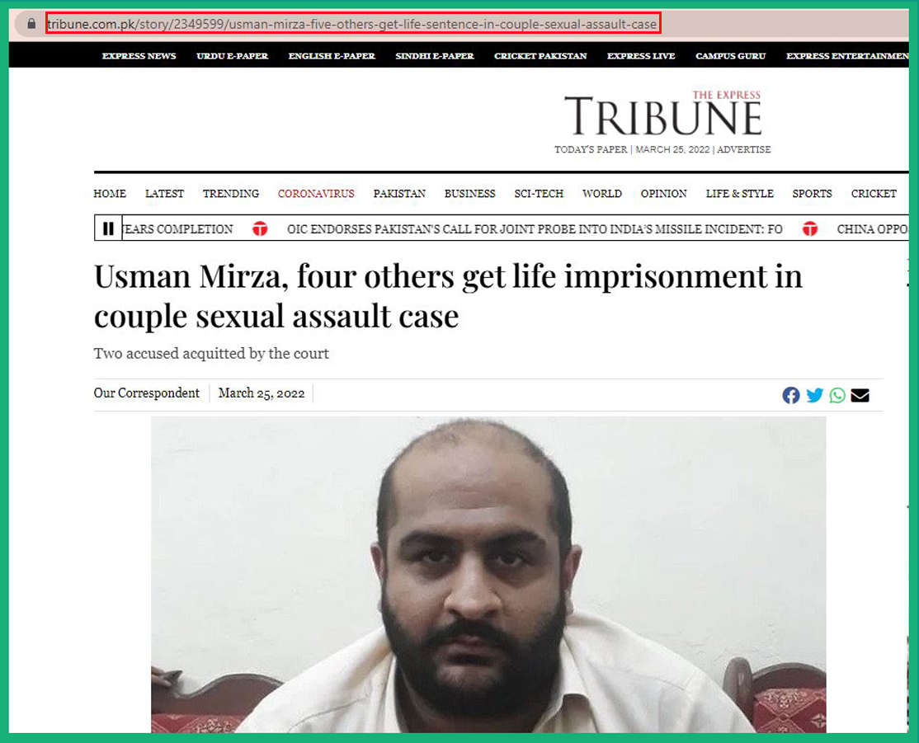919x743 pixels.
Task: Share article on Facebook icon
Action: click(x=790, y=396)
